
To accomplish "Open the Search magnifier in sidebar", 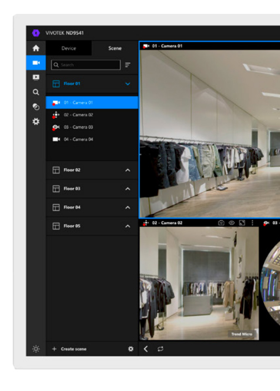I will (36, 92).
